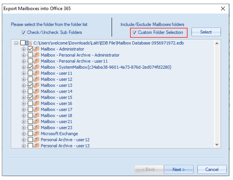Click the icon beside Personal Archive - user12
The width and height of the screenshot is (233, 180).
(x=37, y=140)
